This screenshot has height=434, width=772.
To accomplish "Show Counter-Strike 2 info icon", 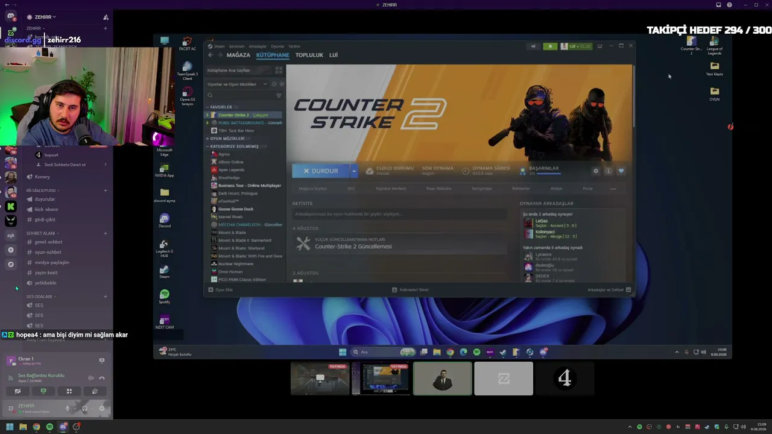I will tap(609, 171).
